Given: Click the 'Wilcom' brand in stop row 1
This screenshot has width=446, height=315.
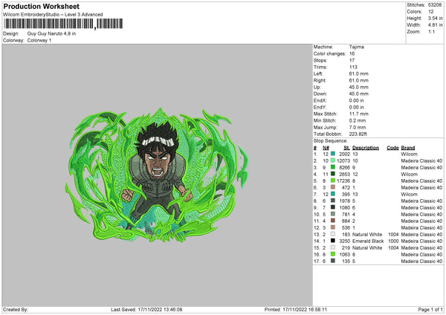Looking at the screenshot, I should pos(409,154).
